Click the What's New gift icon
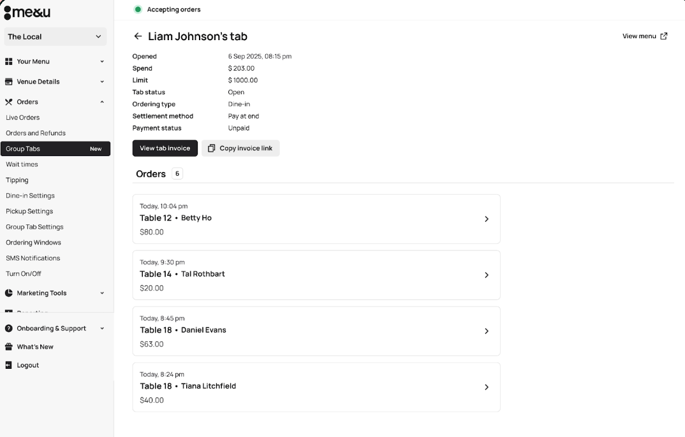 [x=9, y=347]
